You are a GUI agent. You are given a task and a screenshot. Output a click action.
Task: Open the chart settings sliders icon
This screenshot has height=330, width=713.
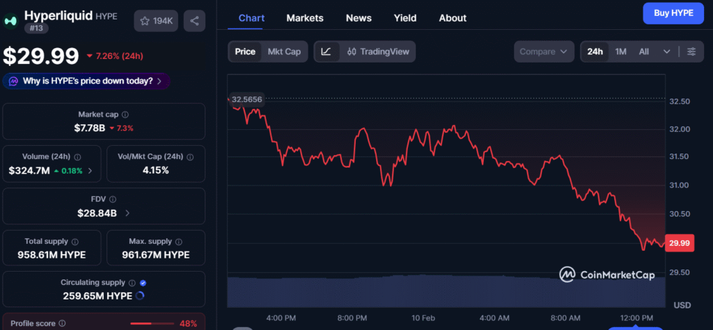click(x=691, y=51)
